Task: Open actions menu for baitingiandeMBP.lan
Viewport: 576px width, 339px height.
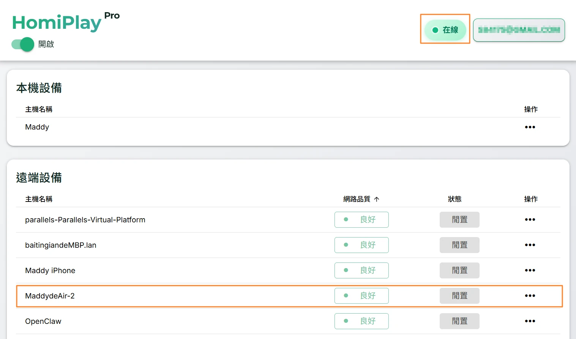Action: tap(530, 245)
